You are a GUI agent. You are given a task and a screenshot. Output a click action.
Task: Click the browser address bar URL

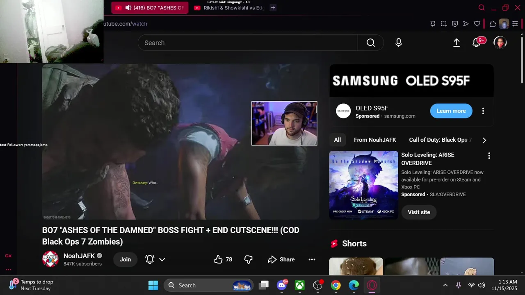click(x=125, y=24)
